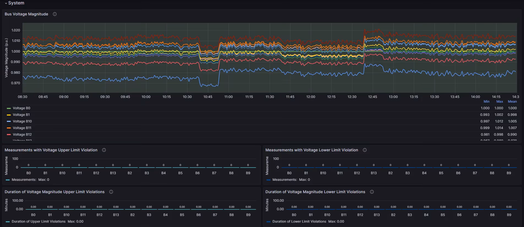
Task: Click B13 bar in Upper Limit Violation measurements
Action: [113, 167]
